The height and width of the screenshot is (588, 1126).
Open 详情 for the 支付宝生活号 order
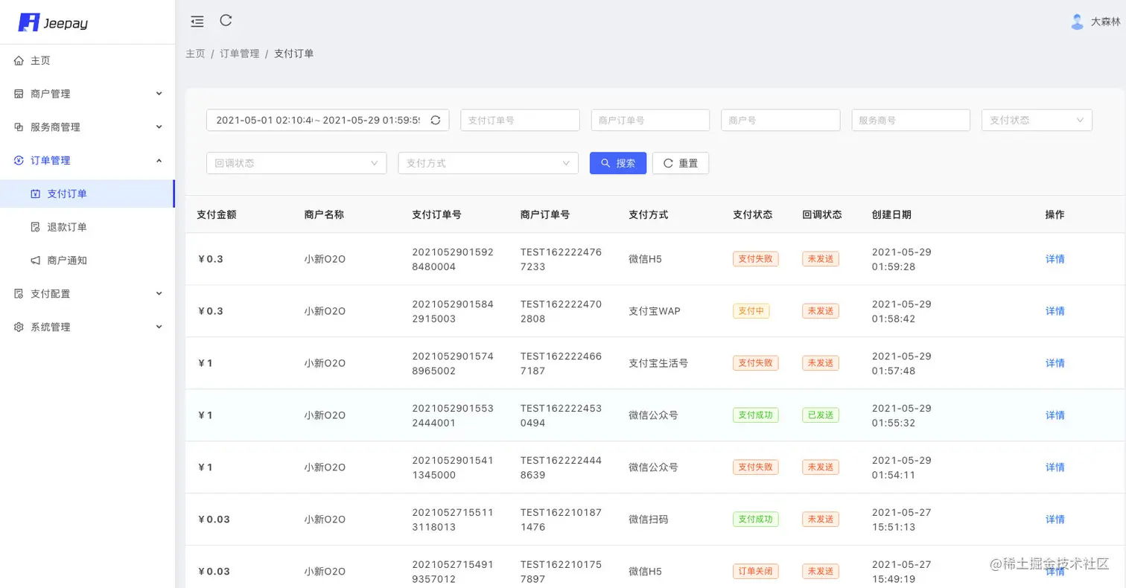[1055, 363]
